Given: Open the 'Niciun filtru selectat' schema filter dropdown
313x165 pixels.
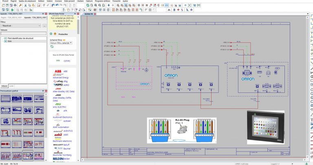Looking at the screenshot, I should (x=61, y=43).
